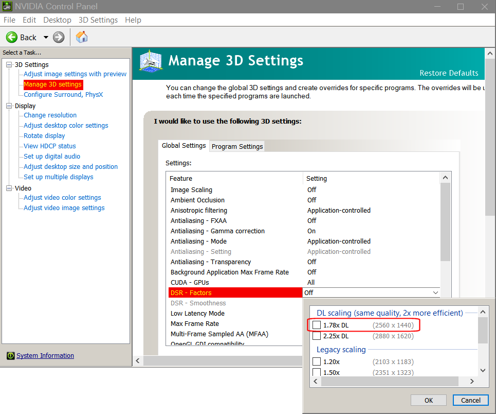Collapse the Video tree section
The image size is (496, 414).
point(9,188)
